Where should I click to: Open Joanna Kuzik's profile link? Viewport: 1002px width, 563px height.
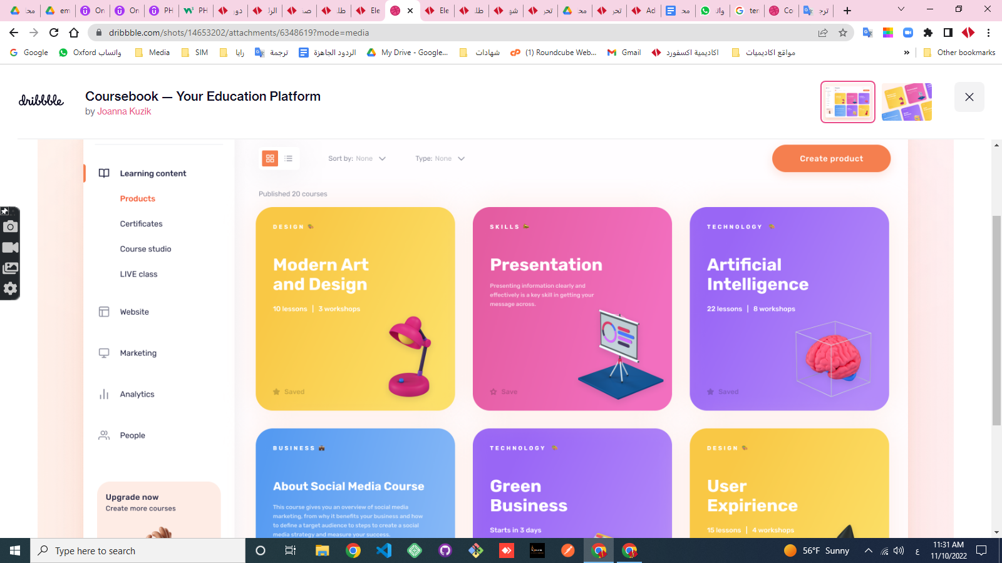(x=124, y=111)
